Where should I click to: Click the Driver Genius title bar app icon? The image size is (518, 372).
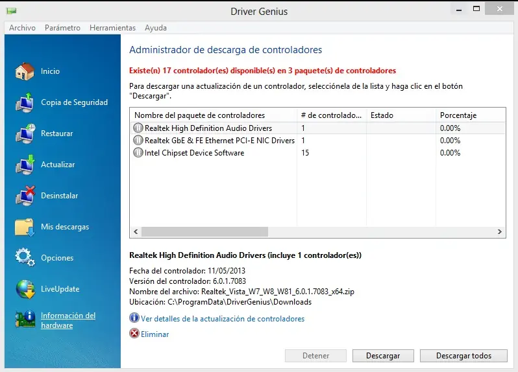pos(11,11)
